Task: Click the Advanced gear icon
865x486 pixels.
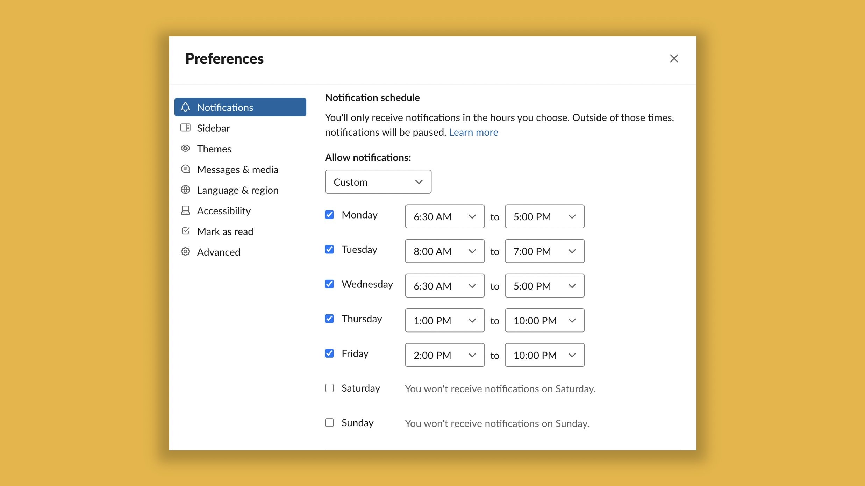Action: click(185, 252)
